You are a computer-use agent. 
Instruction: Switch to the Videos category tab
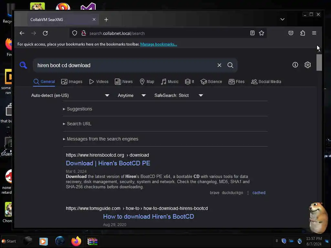pos(99,82)
